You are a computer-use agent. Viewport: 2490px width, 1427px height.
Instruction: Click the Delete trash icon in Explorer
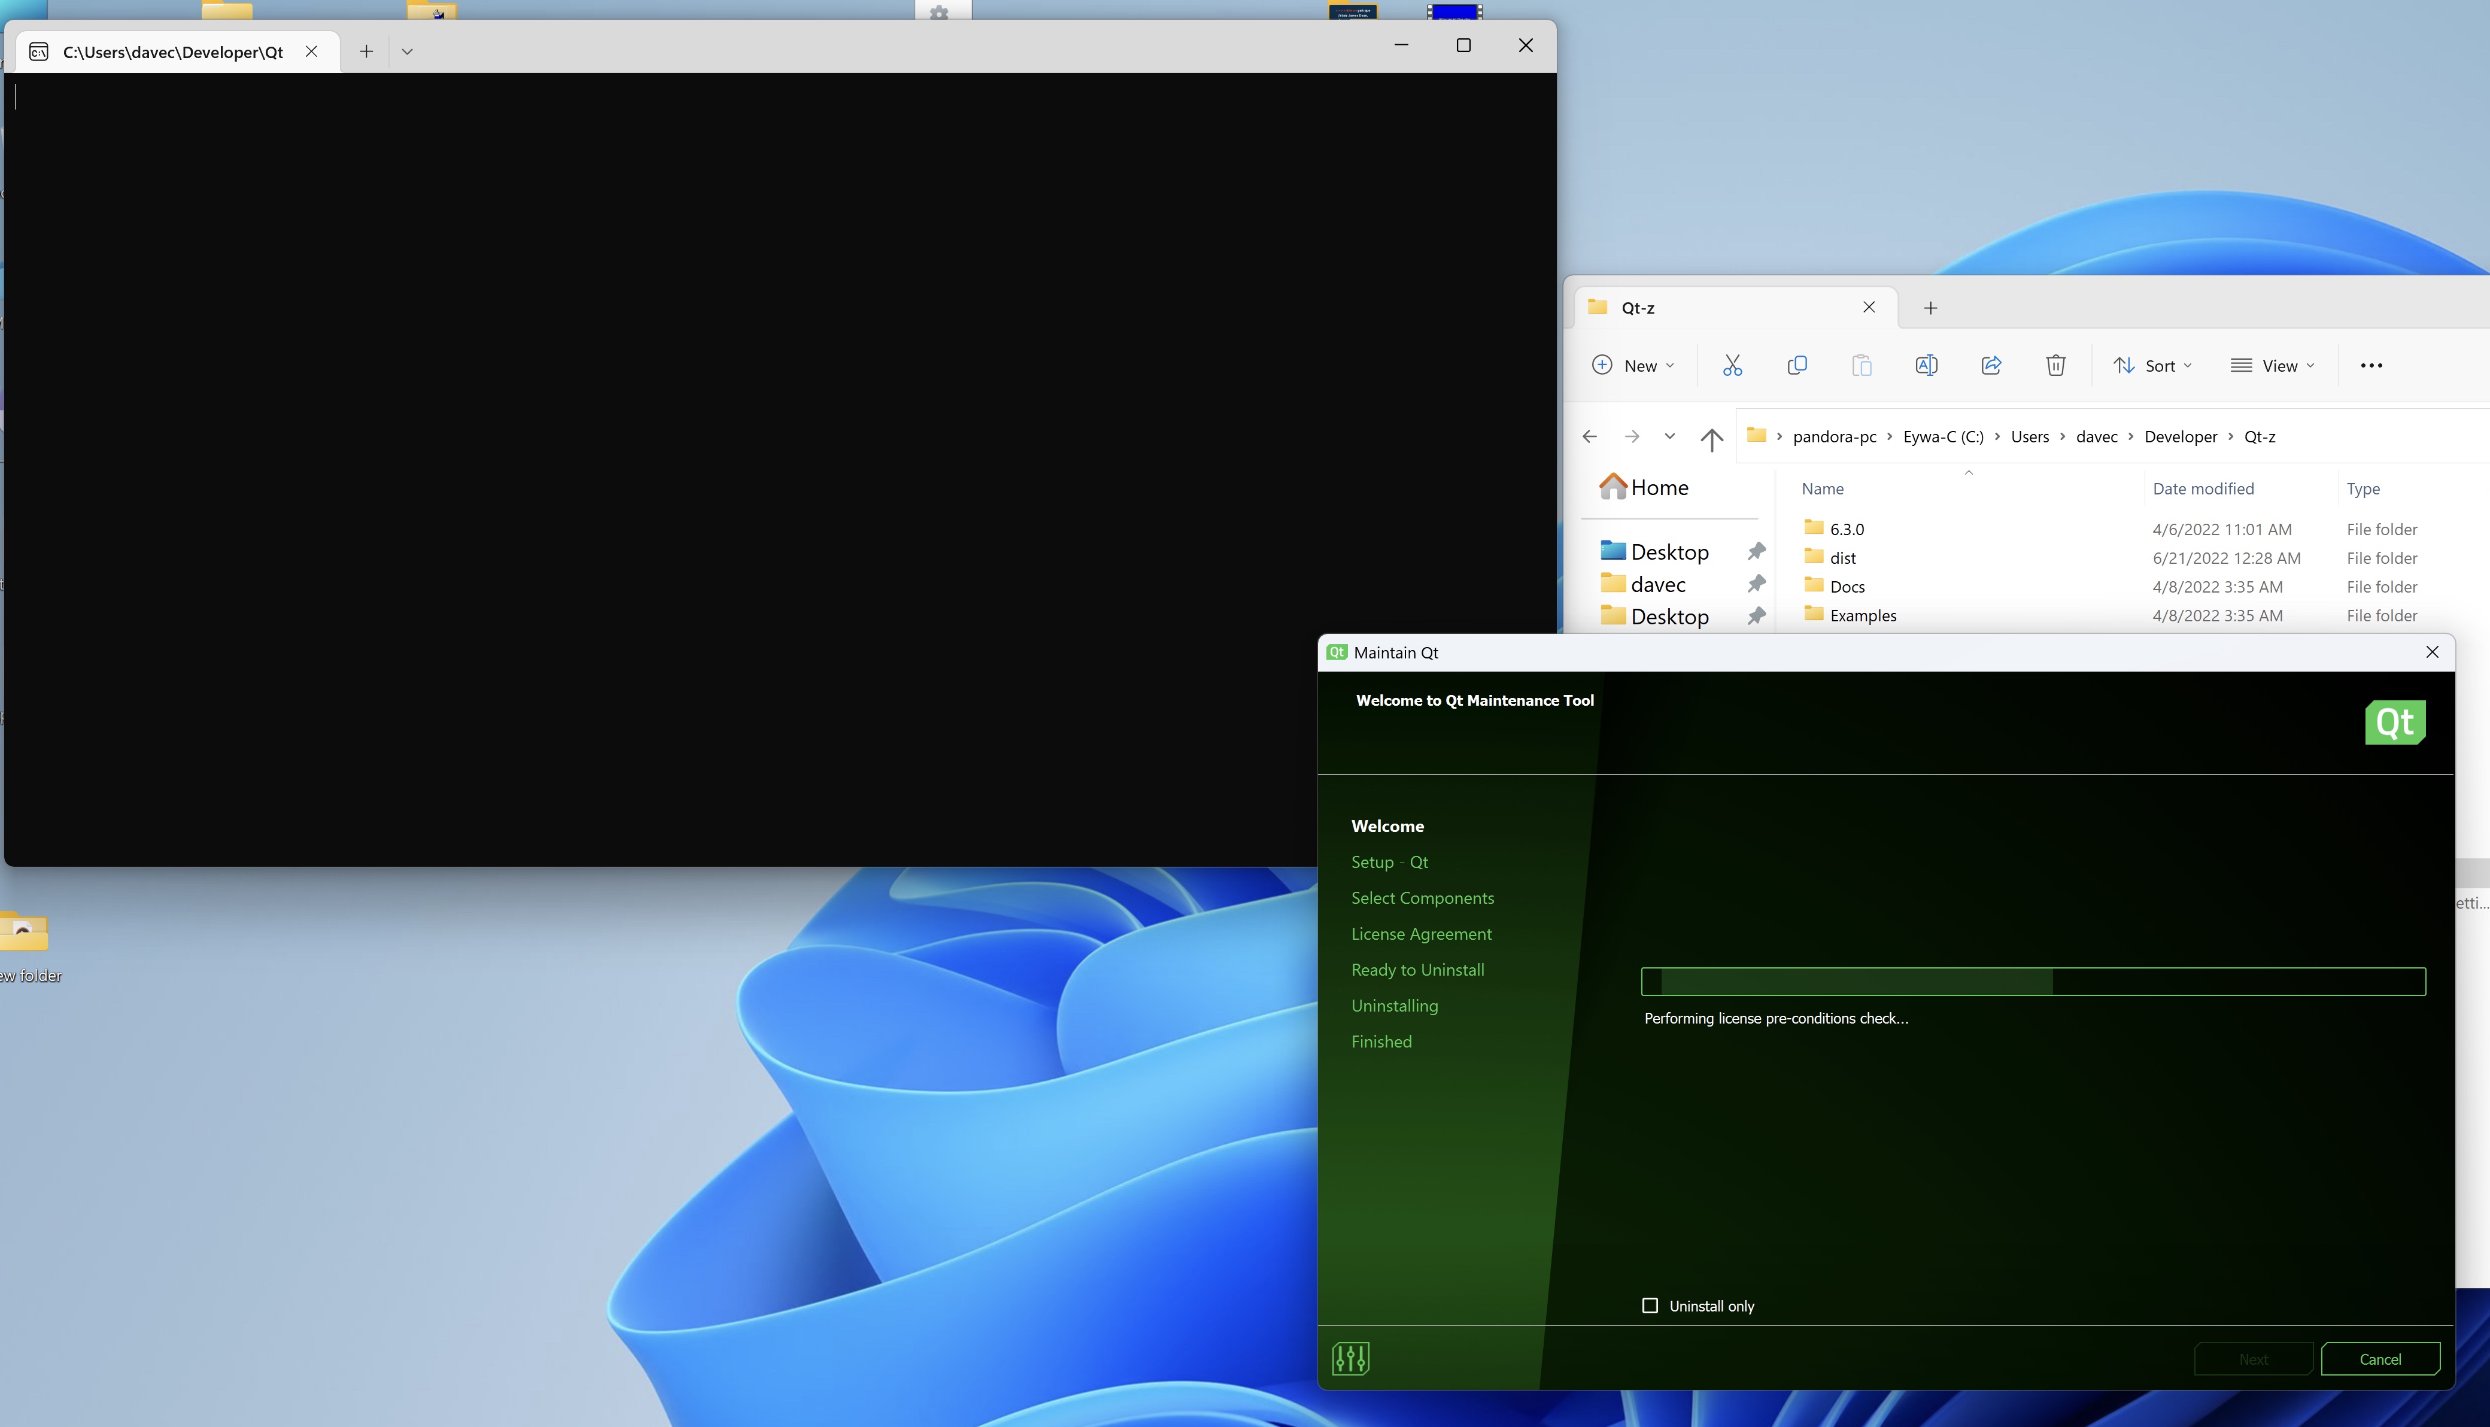point(2055,366)
